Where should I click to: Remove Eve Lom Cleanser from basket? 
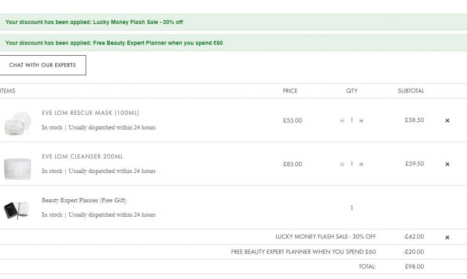tap(447, 164)
